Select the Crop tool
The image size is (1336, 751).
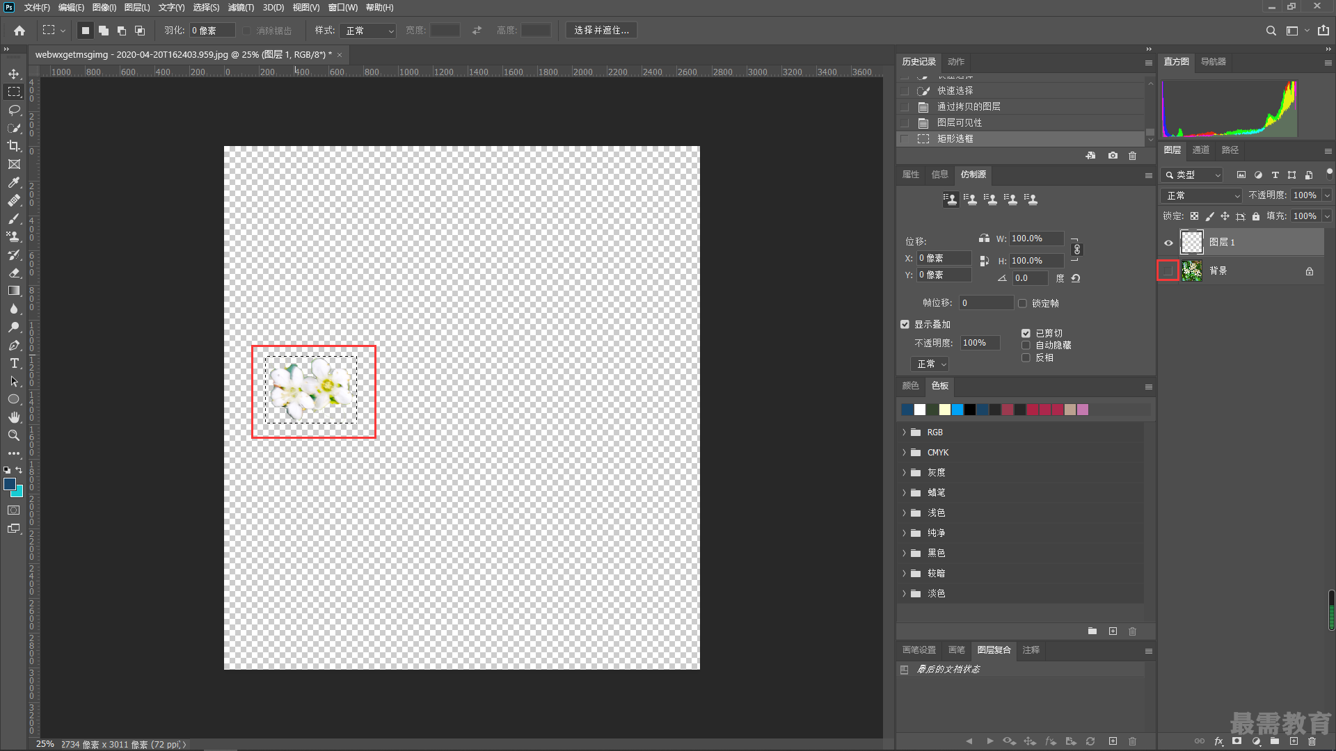[x=14, y=146]
